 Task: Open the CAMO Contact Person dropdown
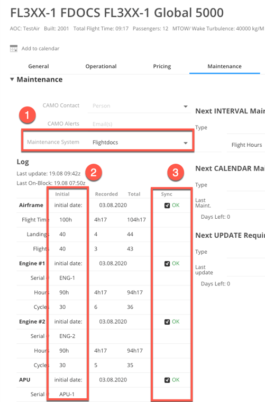138,106
